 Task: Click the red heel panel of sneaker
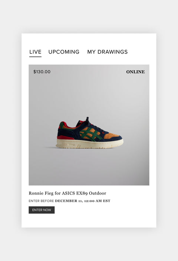pos(65,137)
